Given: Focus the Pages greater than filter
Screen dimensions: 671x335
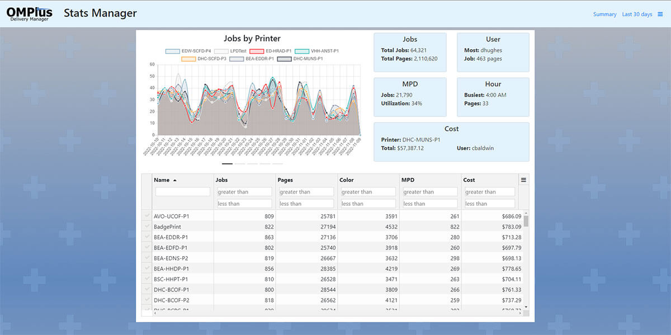Looking at the screenshot, I should tap(306, 192).
